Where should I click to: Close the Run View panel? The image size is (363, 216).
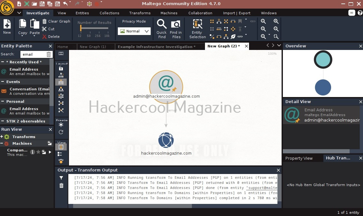pos(50,129)
